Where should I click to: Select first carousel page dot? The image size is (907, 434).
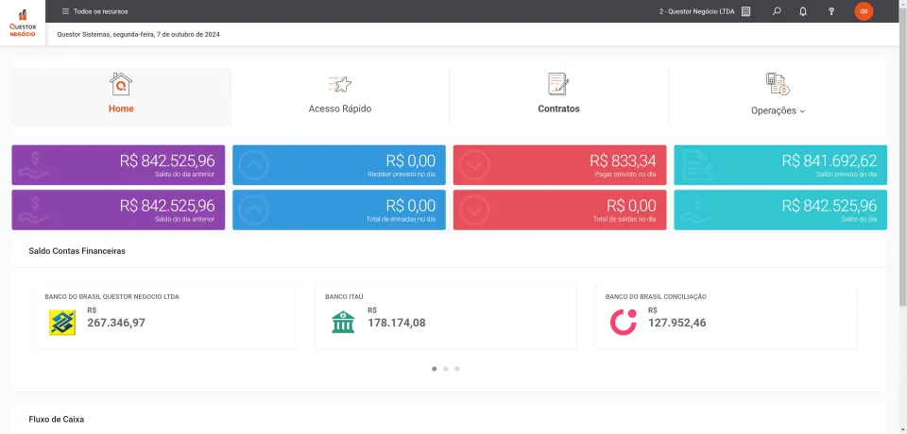435,369
